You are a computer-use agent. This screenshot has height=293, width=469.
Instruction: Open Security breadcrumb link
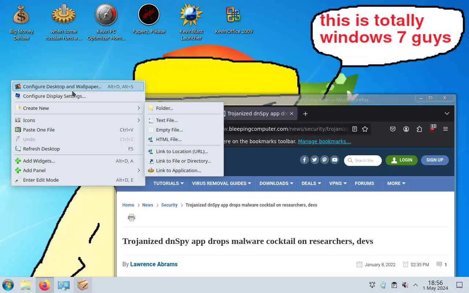pos(169,205)
